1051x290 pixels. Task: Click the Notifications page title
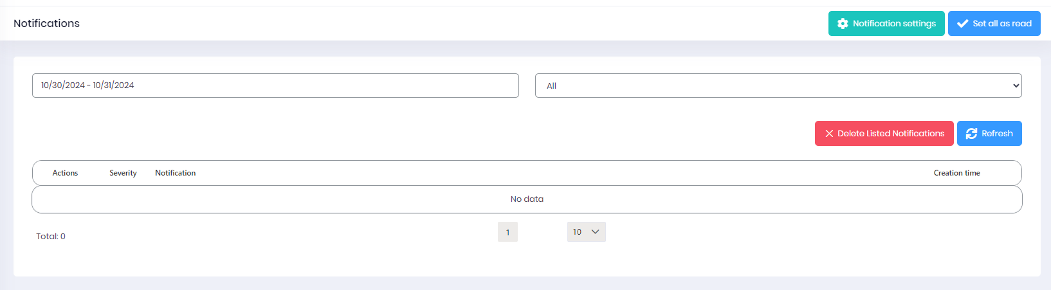[46, 23]
